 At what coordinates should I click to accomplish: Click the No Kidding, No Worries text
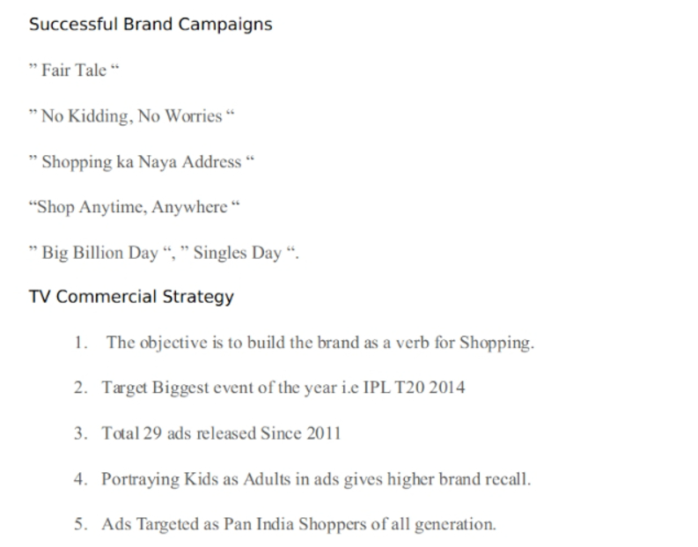coord(131,115)
